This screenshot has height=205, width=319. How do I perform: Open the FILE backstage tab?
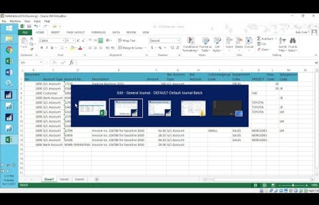[25, 32]
